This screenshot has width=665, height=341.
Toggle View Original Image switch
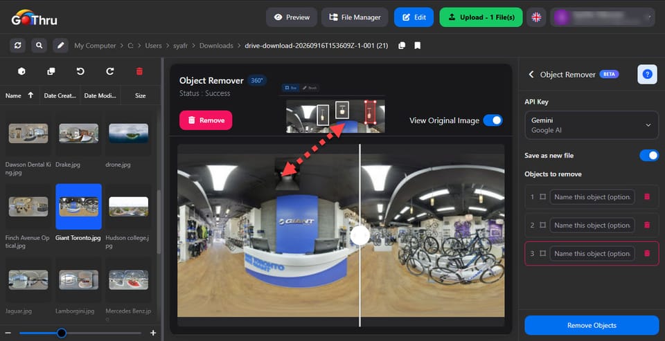pos(493,120)
